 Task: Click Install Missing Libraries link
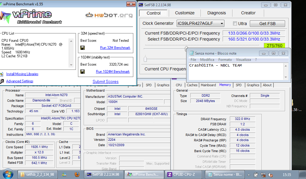[x=22, y=74]
